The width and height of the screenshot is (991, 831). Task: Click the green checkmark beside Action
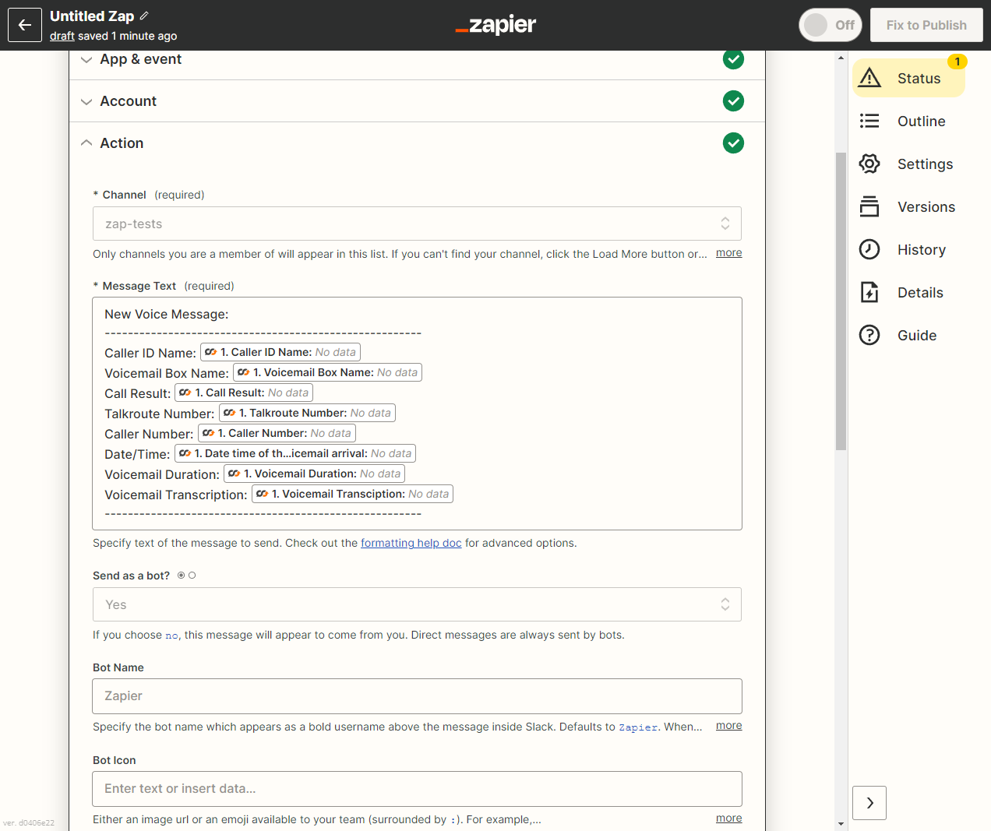pyautogui.click(x=733, y=143)
